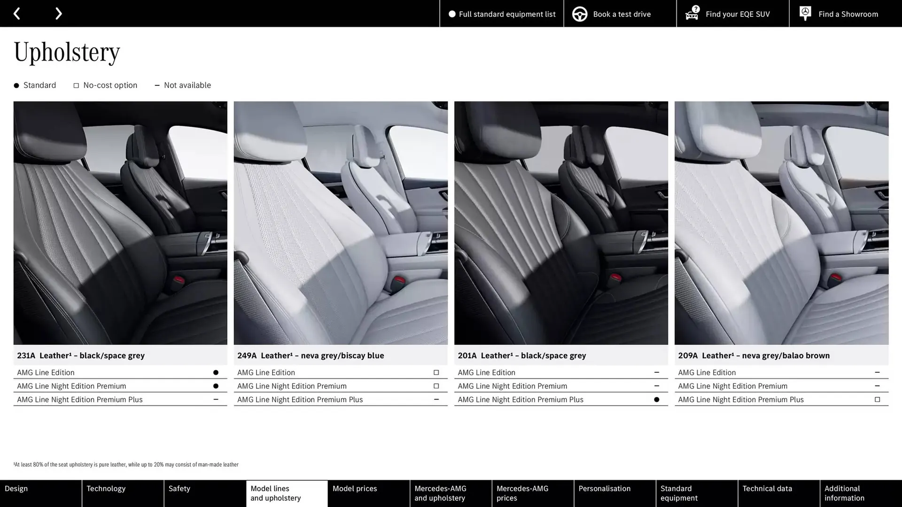Switch to the Safety tab
902x507 pixels.
click(x=205, y=493)
